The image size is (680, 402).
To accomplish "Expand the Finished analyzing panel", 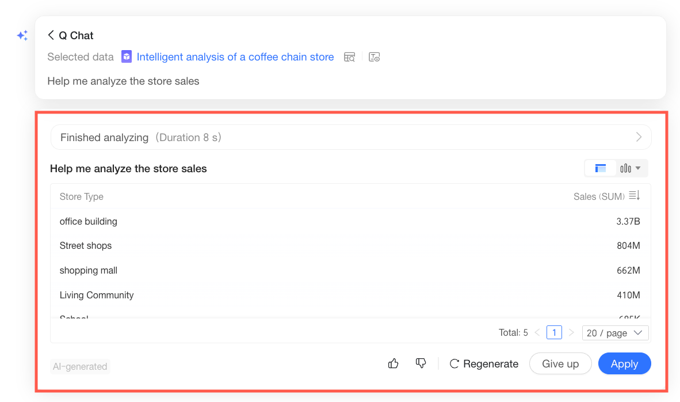I will click(351, 137).
